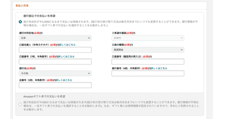The width and height of the screenshot is (227, 119).
Task: Open the 銀行名 dropdown showing その他
Action: coord(55,73)
